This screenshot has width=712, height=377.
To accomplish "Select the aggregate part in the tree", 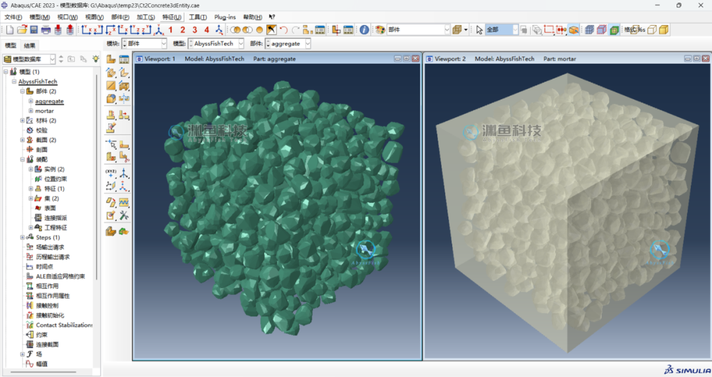I will (49, 101).
